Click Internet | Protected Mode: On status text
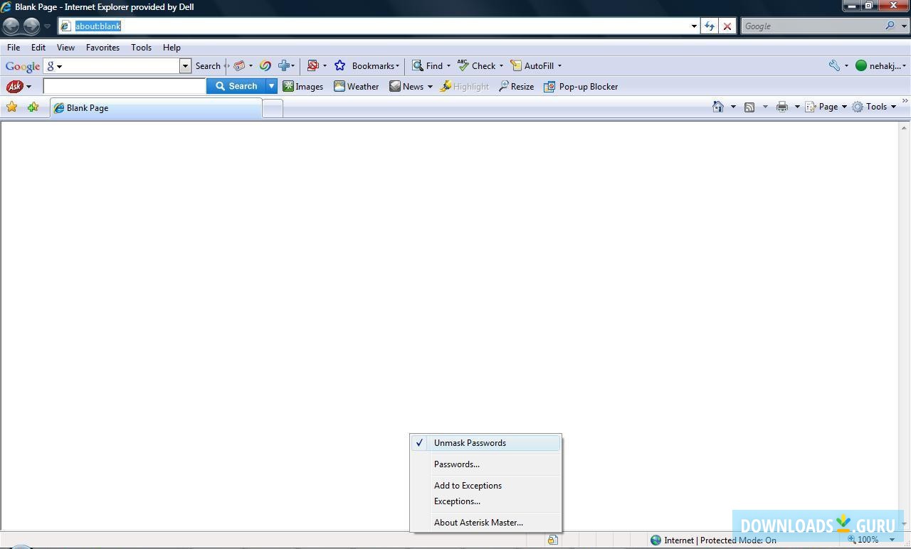 click(x=720, y=540)
